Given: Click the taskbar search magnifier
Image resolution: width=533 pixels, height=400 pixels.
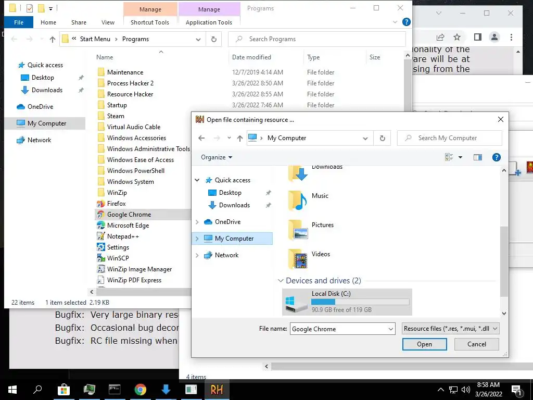Looking at the screenshot, I should [x=37, y=390].
